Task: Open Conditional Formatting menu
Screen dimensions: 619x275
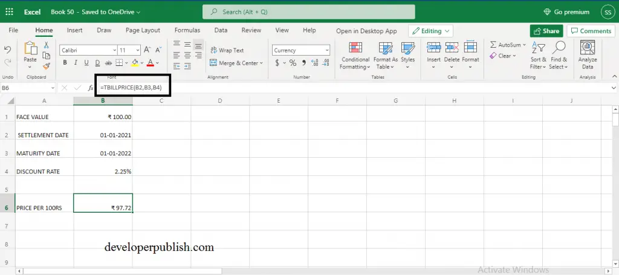Action: pos(355,56)
